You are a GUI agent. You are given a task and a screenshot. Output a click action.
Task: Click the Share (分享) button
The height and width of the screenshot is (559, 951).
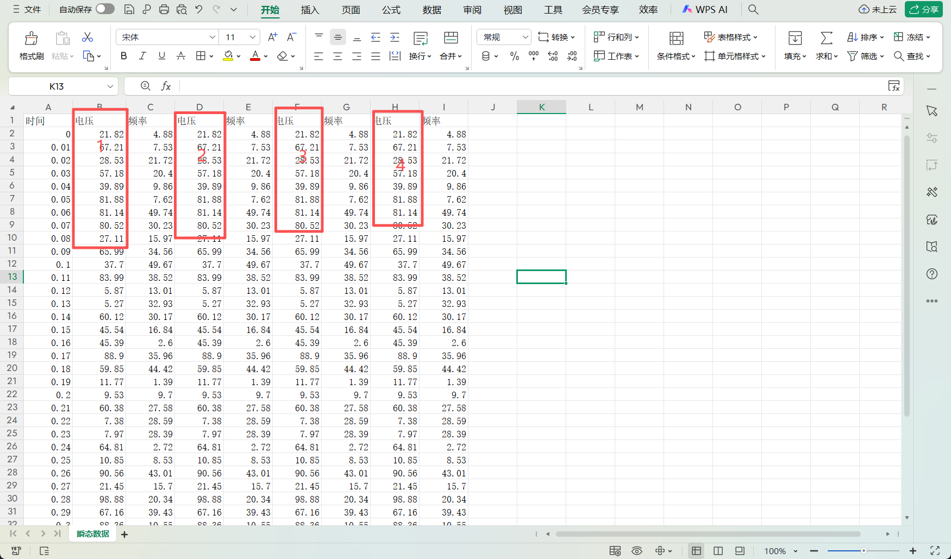924,9
